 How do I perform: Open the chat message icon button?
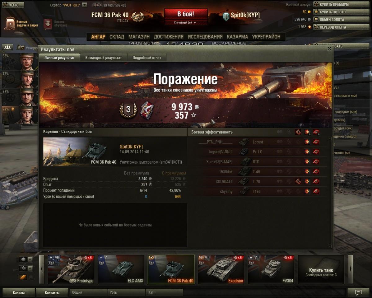(358, 292)
